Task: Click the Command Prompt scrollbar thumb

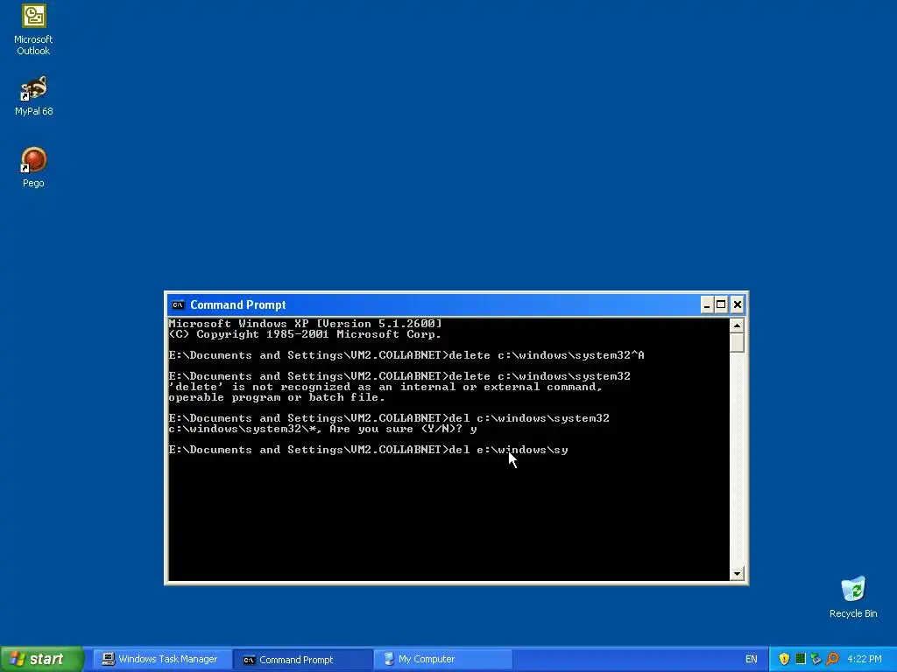Action: [738, 343]
